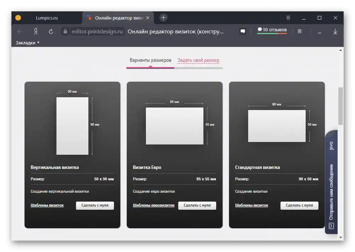Expand the Закладки bookmarks dropdown
The width and height of the screenshot is (355, 252).
[27, 43]
